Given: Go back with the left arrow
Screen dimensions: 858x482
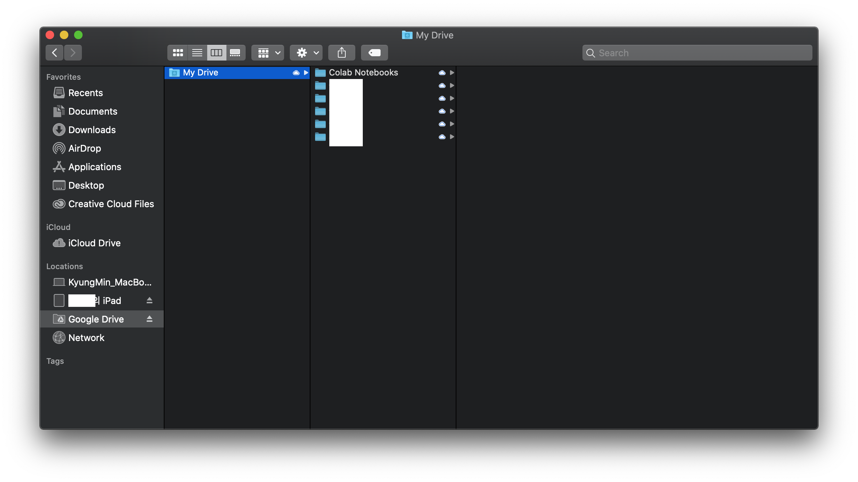Looking at the screenshot, I should tap(54, 53).
